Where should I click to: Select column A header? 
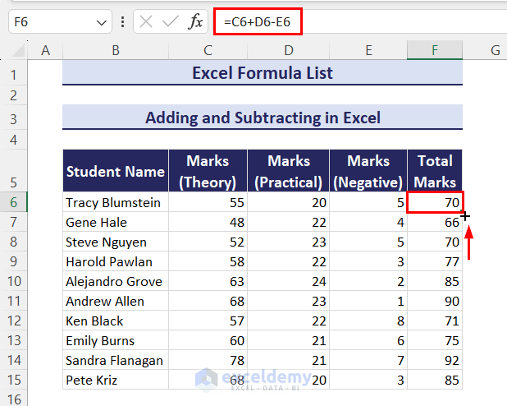pyautogui.click(x=45, y=50)
